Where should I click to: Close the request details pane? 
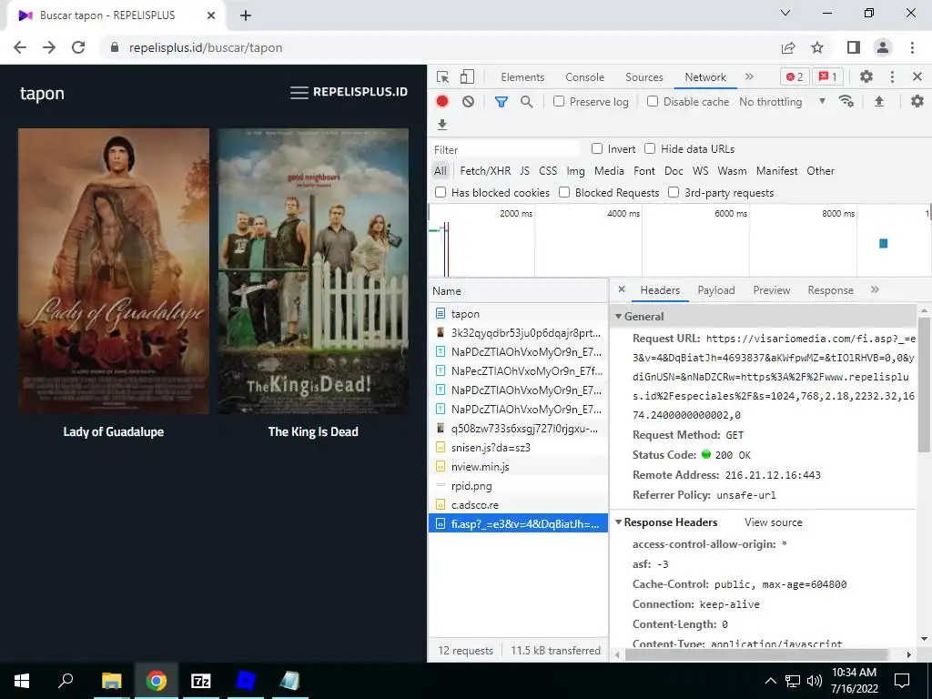tap(622, 289)
